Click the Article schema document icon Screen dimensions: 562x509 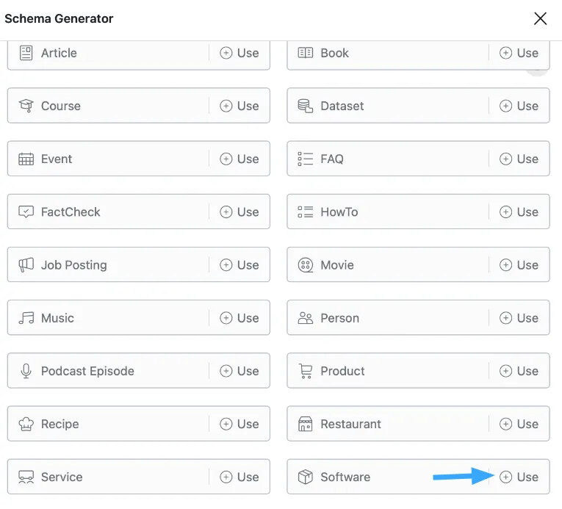(x=26, y=53)
